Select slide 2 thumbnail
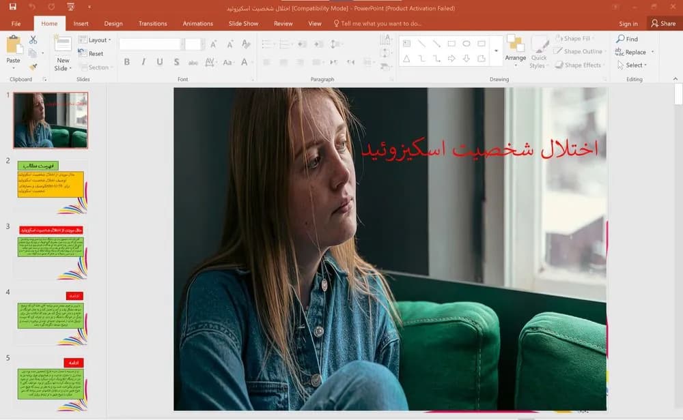The width and height of the screenshot is (683, 420). [x=51, y=186]
